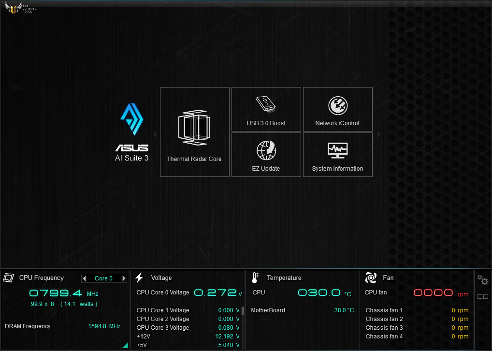
Task: Toggle the panel layout squares icon
Action: click(x=483, y=296)
